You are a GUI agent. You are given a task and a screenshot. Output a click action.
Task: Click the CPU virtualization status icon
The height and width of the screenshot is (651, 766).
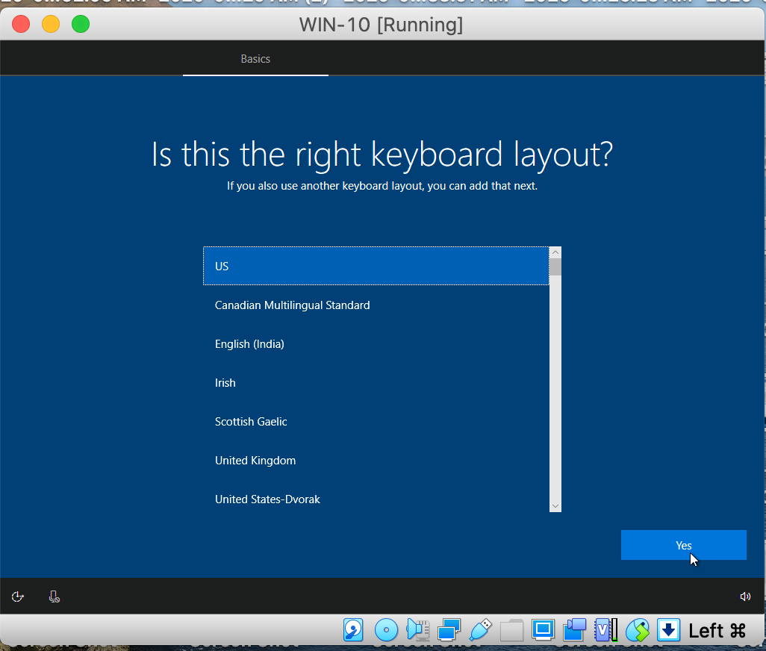pyautogui.click(x=605, y=630)
